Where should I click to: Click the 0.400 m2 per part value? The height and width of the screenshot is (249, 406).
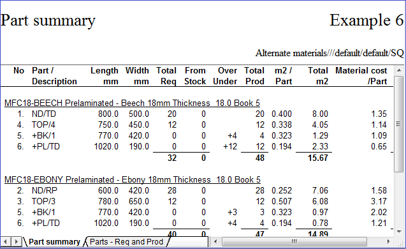coord(282,114)
